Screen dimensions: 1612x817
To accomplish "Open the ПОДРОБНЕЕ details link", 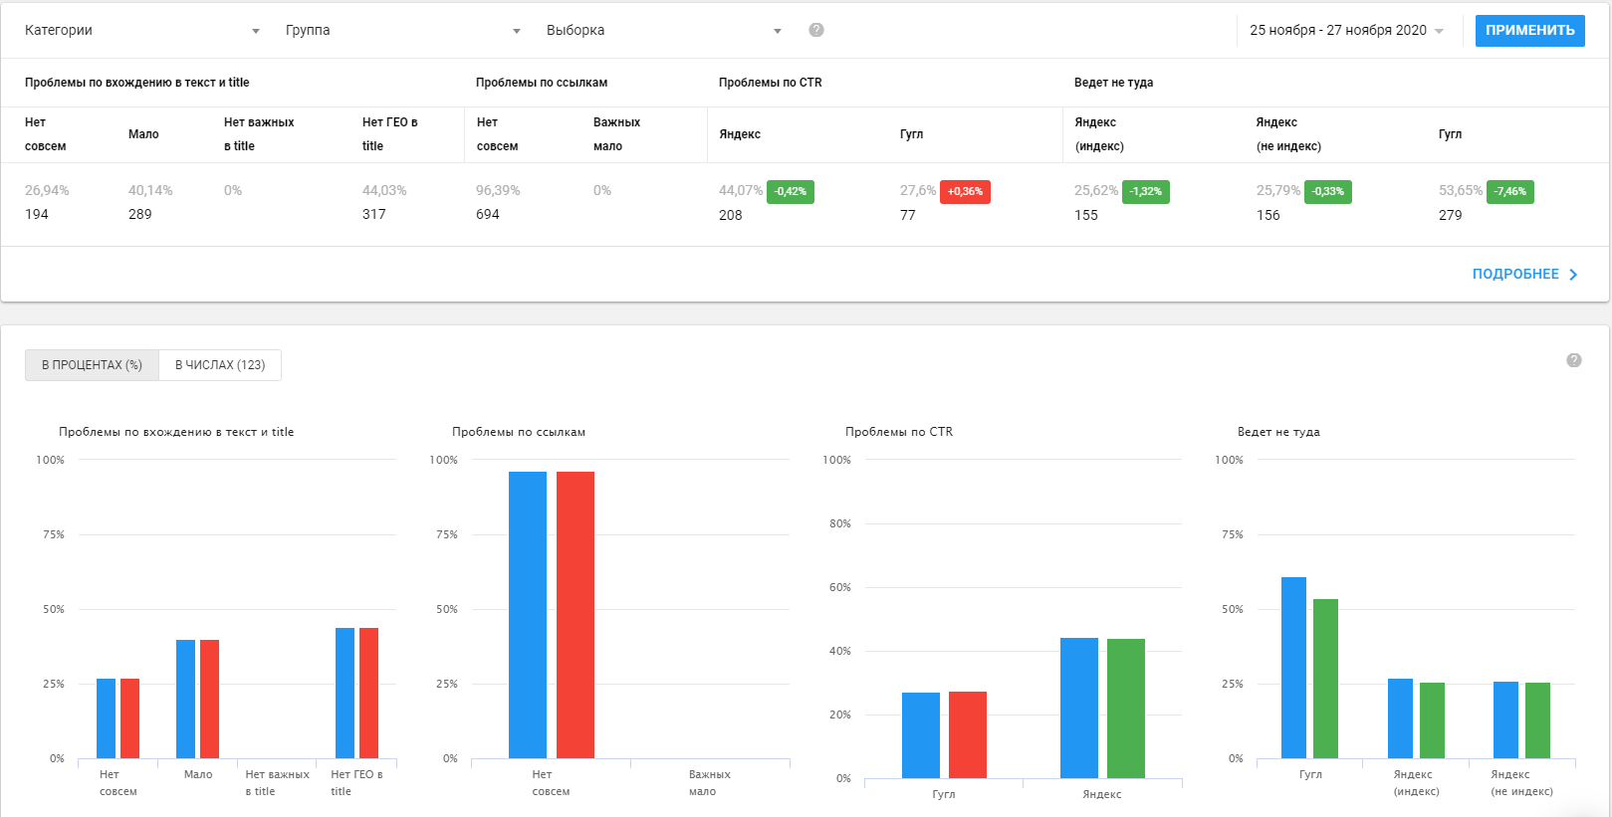I will 1515,275.
